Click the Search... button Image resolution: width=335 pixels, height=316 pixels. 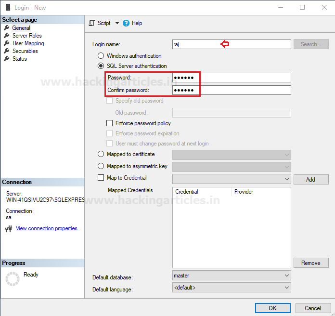click(x=311, y=44)
